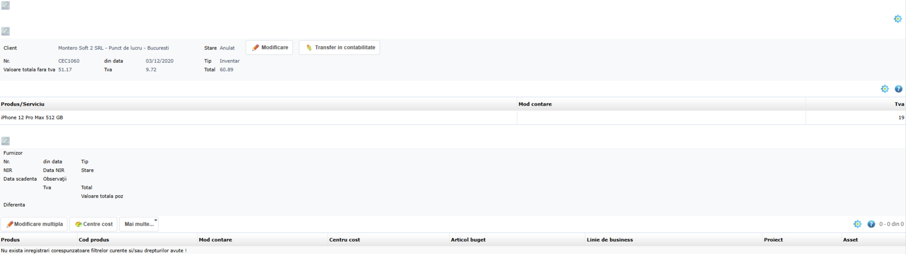Image resolution: width=906 pixels, height=254 pixels.
Task: Click Transfer in contabilitate button
Action: pos(339,47)
